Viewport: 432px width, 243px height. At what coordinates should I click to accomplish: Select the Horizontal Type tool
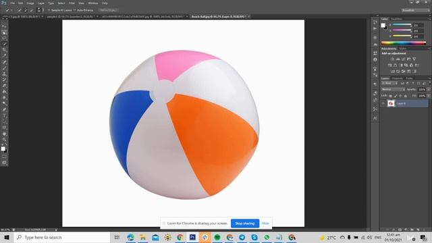pyautogui.click(x=4, y=115)
